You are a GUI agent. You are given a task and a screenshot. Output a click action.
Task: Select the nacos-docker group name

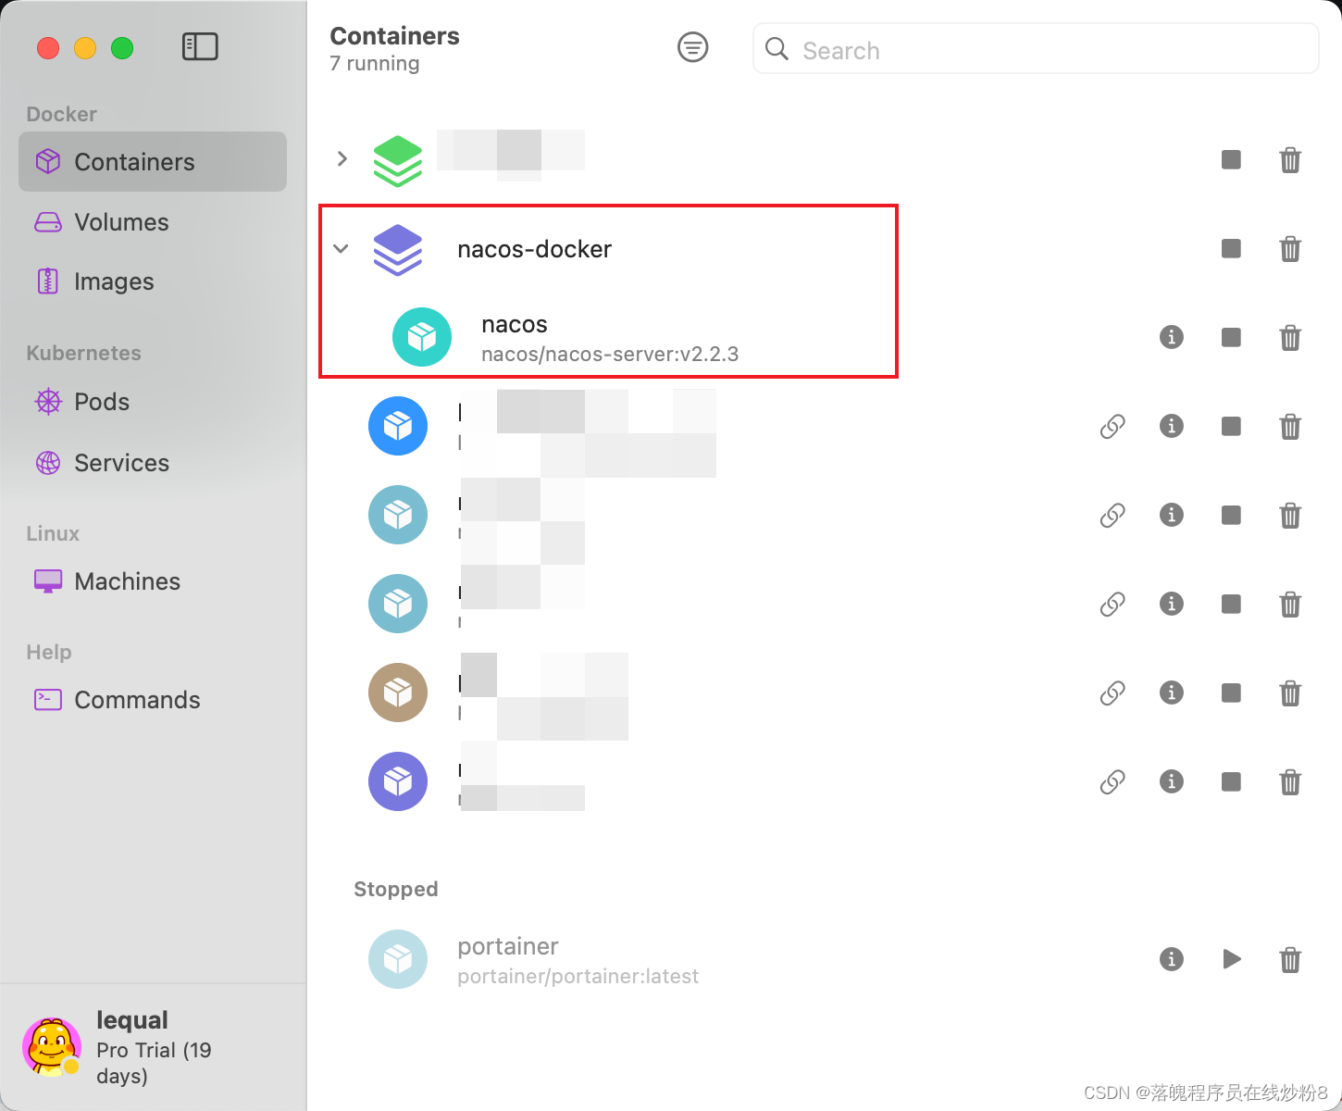tap(534, 249)
